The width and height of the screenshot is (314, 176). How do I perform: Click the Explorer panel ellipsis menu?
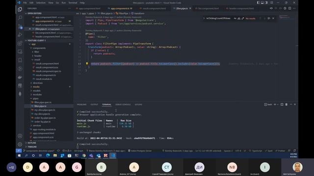coord(70,8)
